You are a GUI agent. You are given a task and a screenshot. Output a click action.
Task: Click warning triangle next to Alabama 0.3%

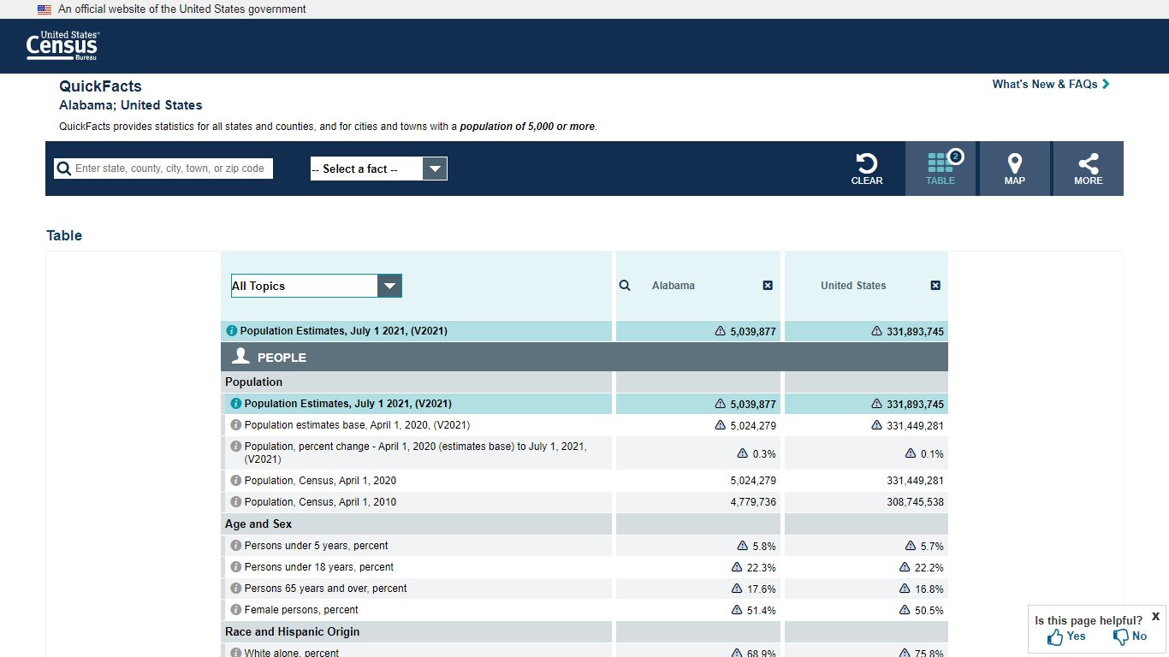pos(743,453)
